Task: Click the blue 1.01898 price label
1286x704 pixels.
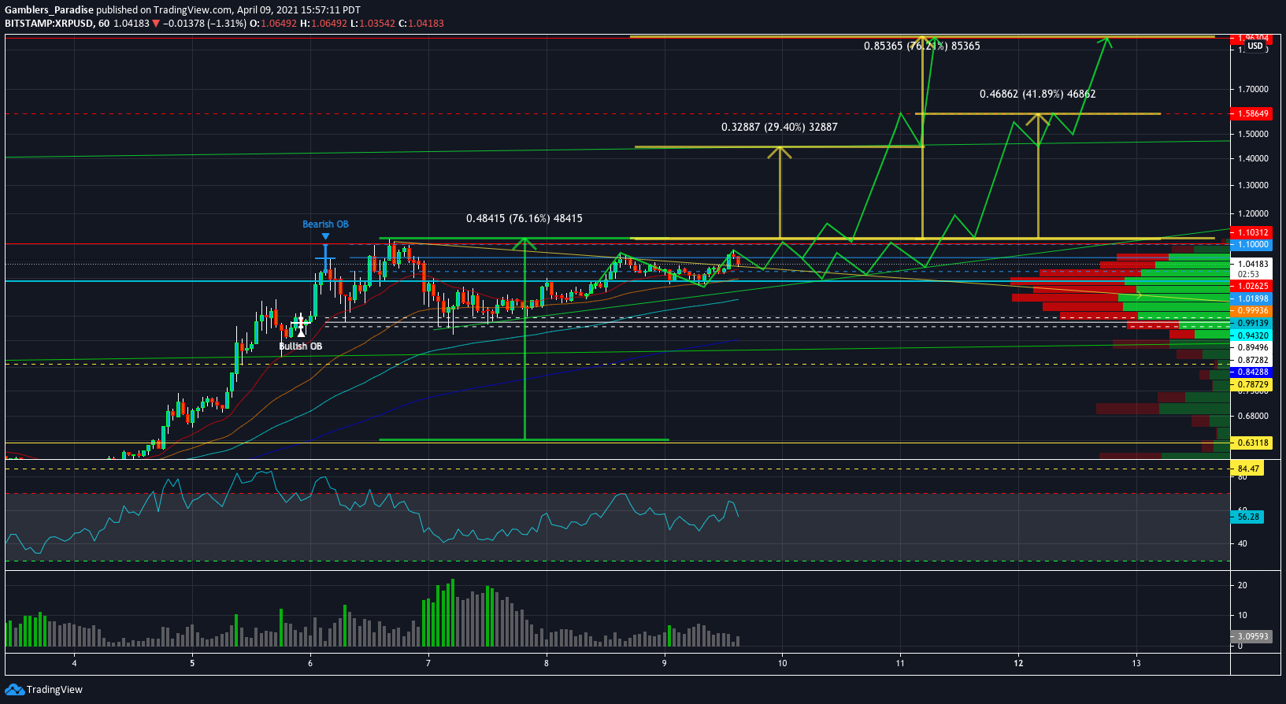Action: (x=1251, y=298)
